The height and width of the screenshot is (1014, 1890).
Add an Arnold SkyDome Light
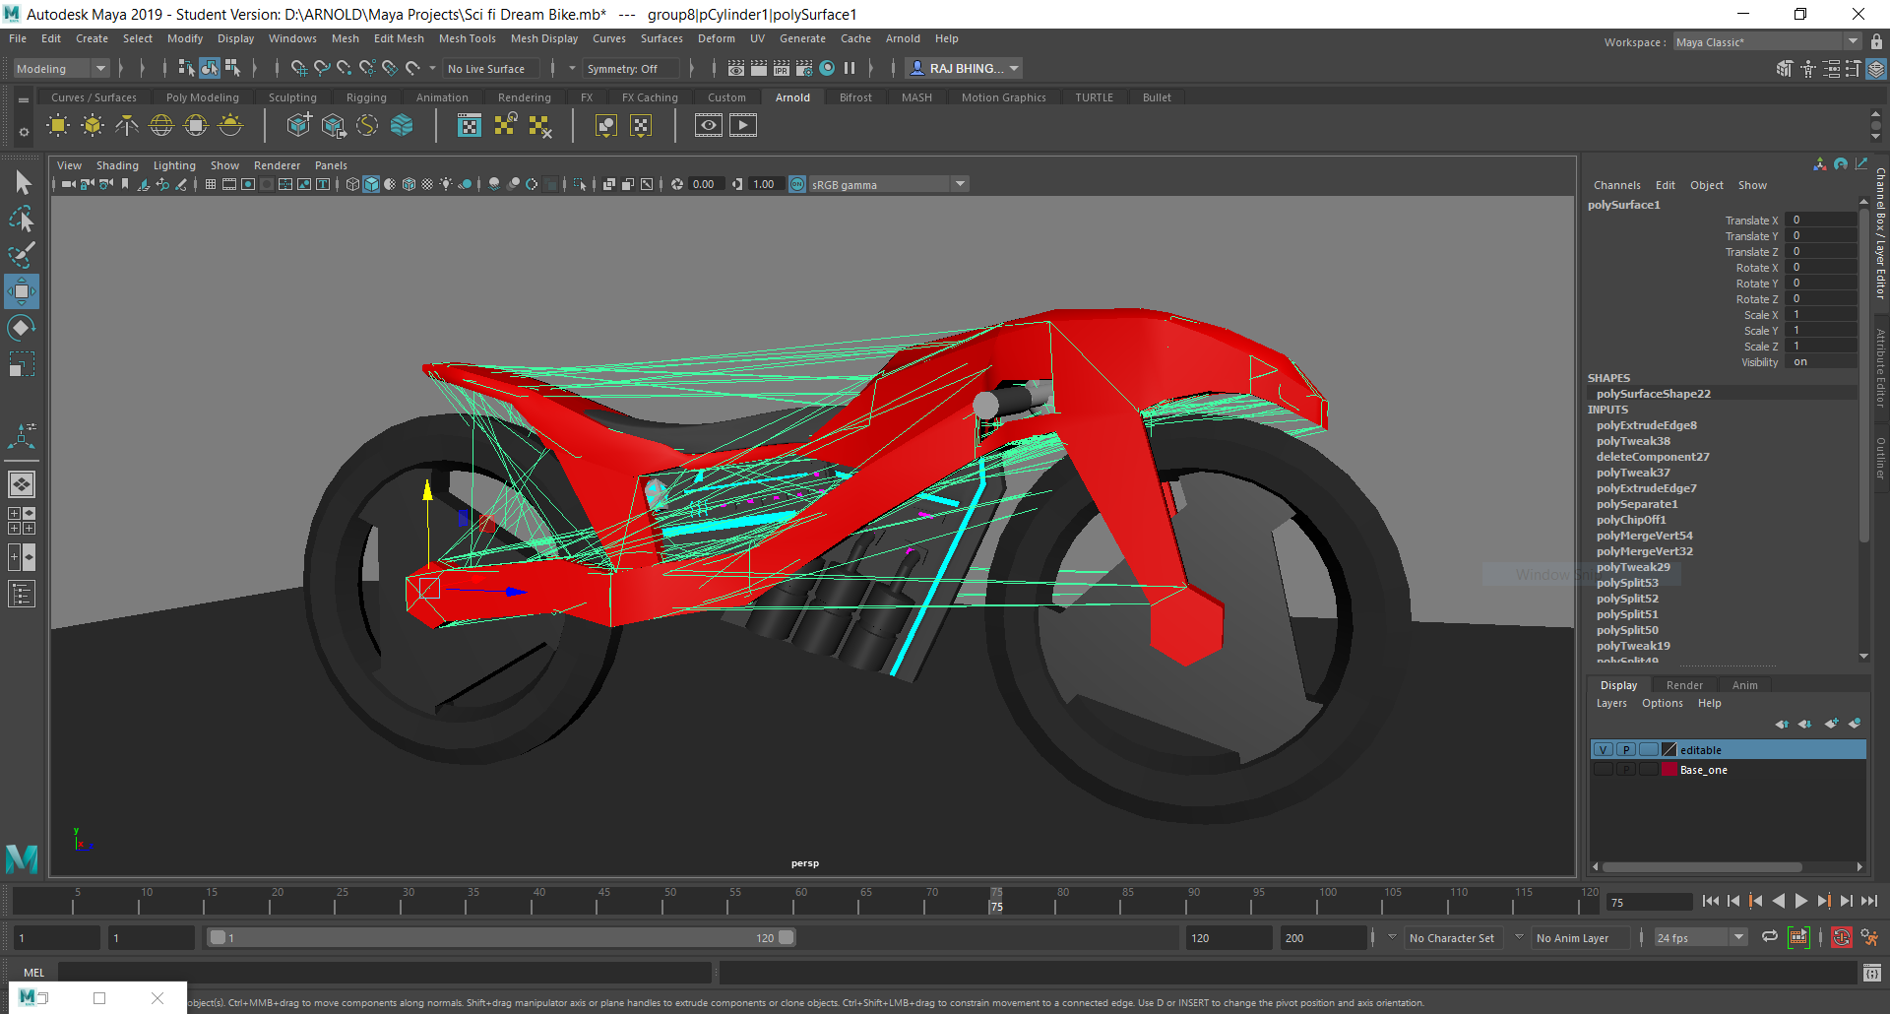[x=161, y=125]
